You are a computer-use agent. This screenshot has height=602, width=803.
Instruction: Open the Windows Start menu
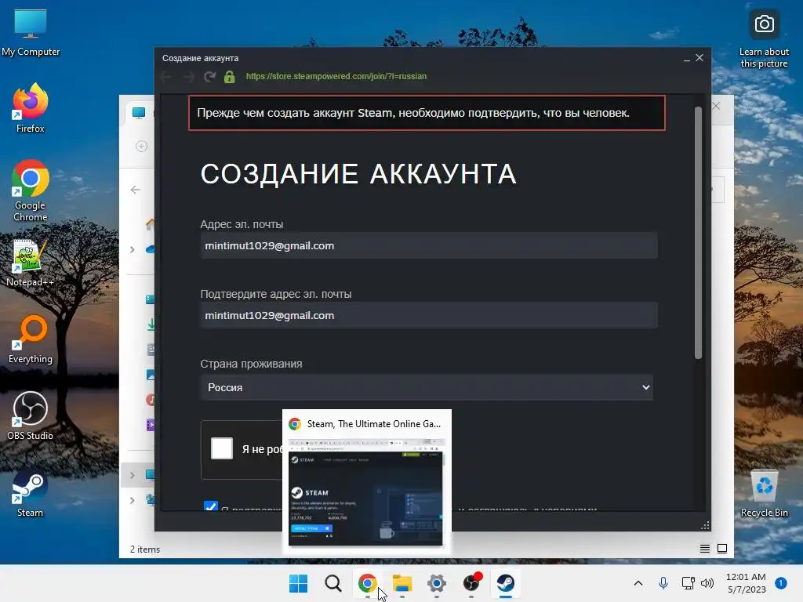pyautogui.click(x=299, y=582)
